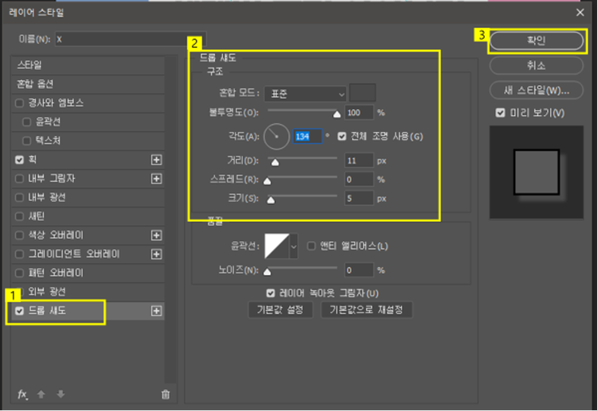597x411 pixels.
Task: Click the 이름(N) name input field
Action: pyautogui.click(x=131, y=39)
